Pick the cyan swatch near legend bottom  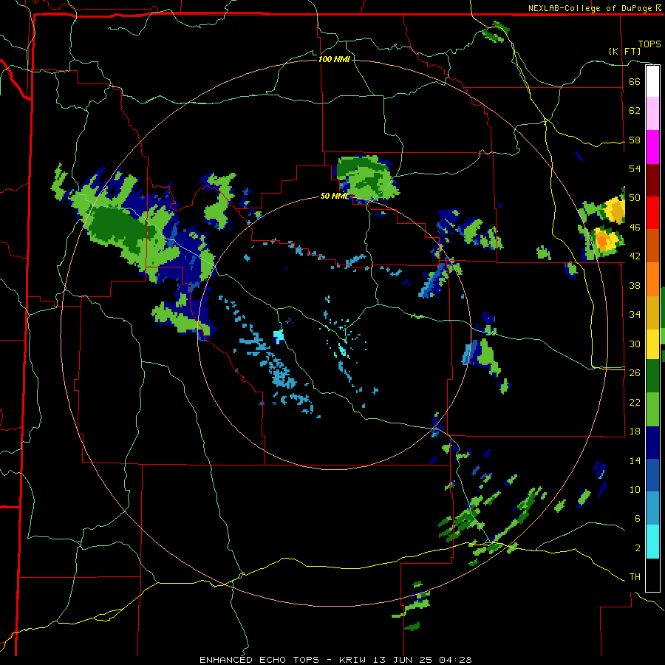[x=652, y=542]
